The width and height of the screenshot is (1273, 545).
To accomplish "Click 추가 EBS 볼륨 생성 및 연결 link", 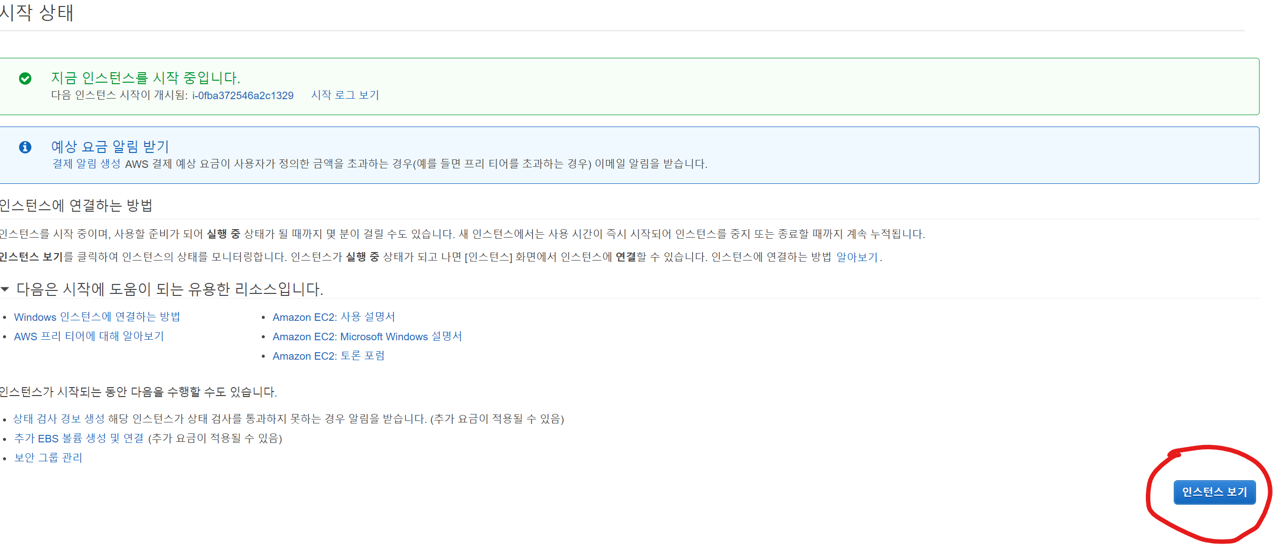I will pyautogui.click(x=79, y=438).
